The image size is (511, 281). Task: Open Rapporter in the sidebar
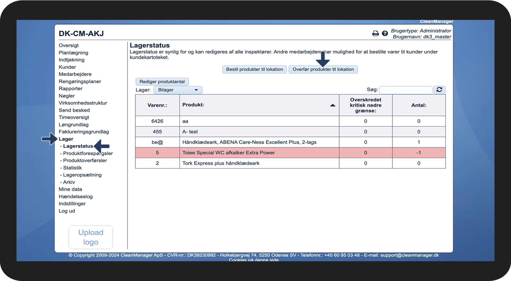coord(71,89)
